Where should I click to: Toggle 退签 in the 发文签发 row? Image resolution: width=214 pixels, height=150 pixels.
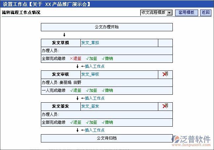tap(76, 122)
